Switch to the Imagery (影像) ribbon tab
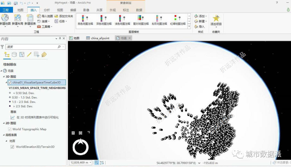The height and width of the screenshot is (167, 291). point(86,10)
